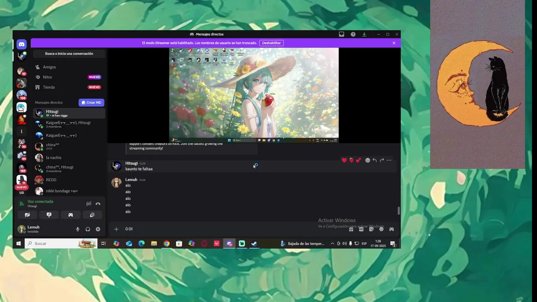Open the group chat china, Hitsugi
Screen dimensions: 537x302
click(x=69, y=169)
